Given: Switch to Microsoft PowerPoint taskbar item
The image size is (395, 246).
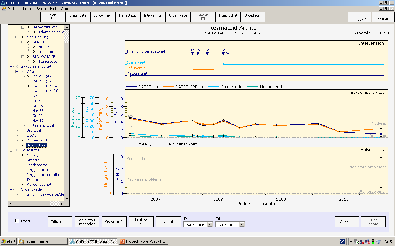Looking at the screenshot, I should pyautogui.click(x=143, y=241).
